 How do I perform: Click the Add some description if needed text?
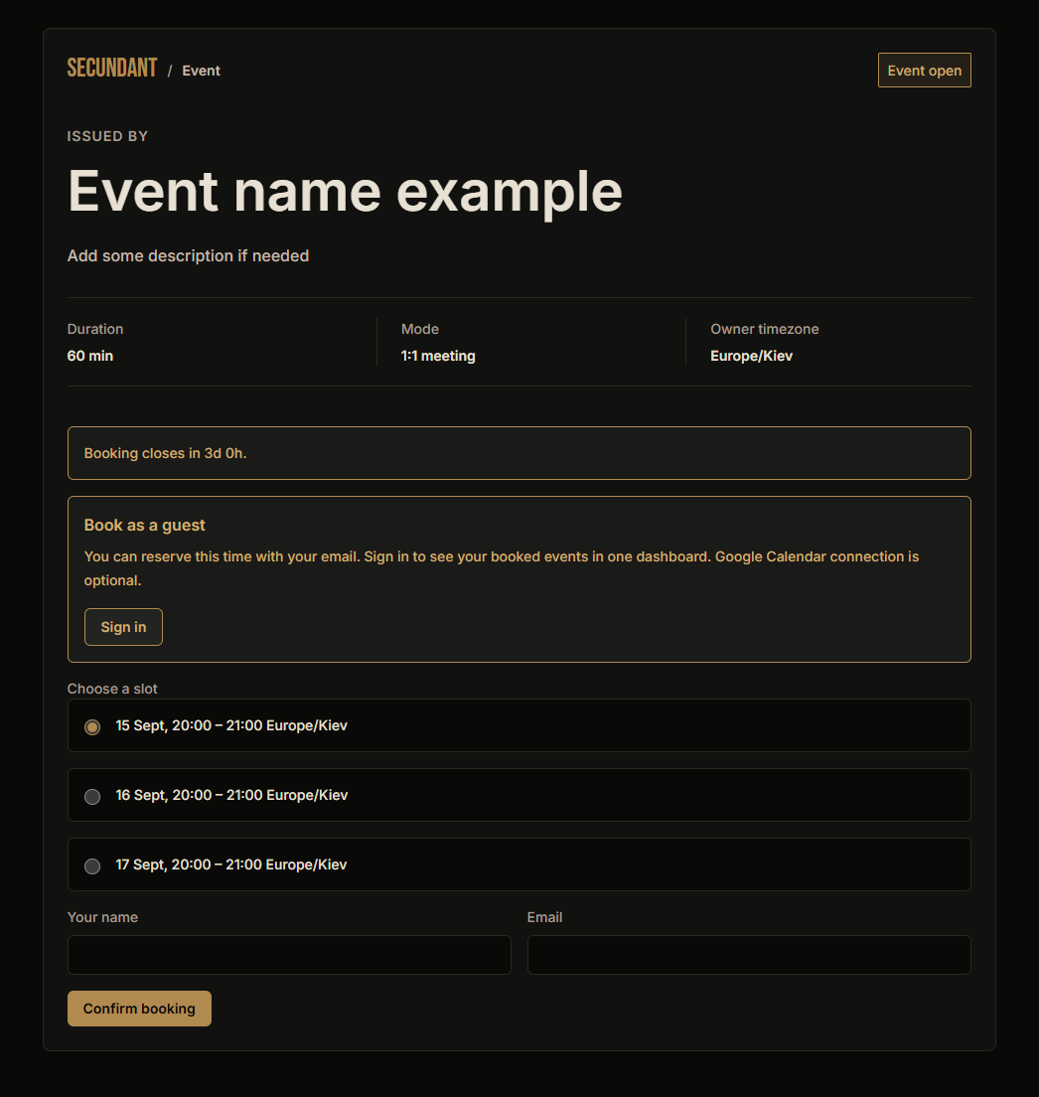click(x=188, y=255)
